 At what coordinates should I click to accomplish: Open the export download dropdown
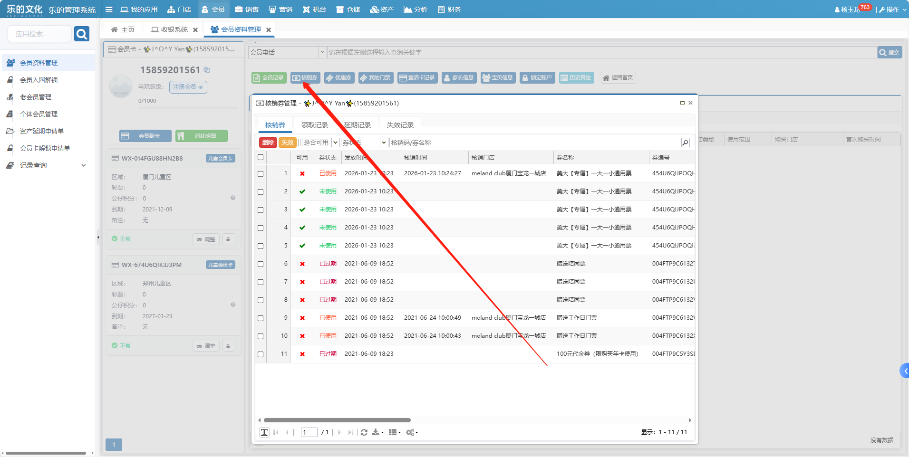pos(377,432)
